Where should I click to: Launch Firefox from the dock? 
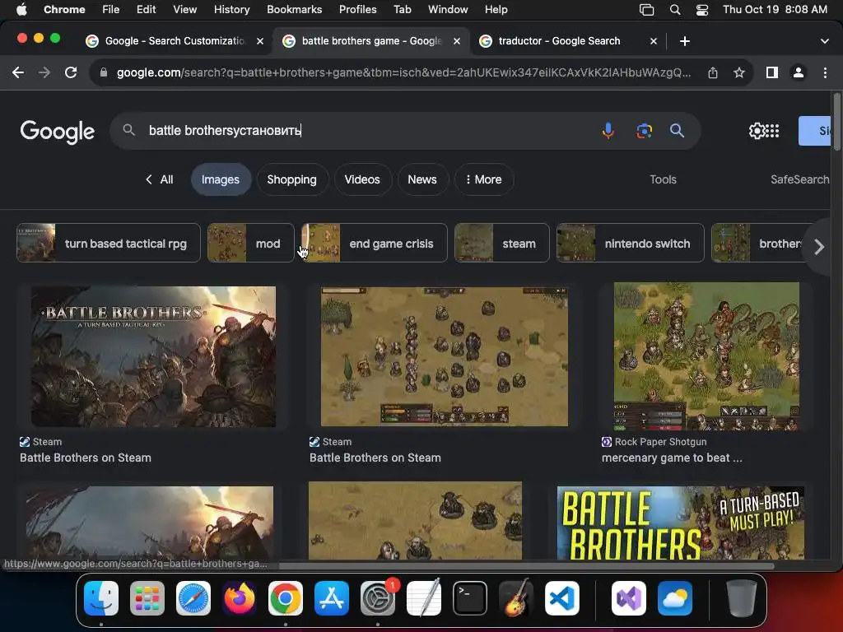pos(240,598)
